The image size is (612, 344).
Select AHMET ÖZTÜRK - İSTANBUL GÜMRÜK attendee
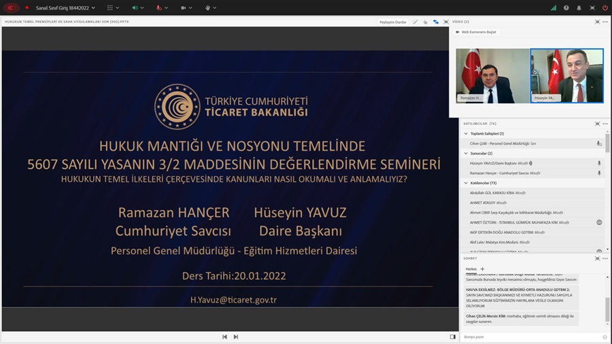533,222
